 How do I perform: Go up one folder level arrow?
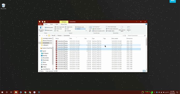(x=47, y=36)
